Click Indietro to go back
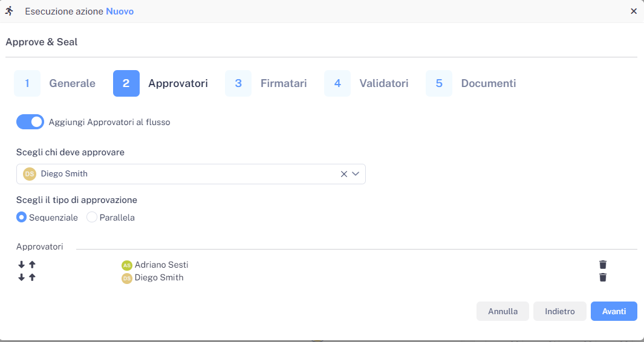Viewport: 644px width, 342px height. tap(559, 311)
